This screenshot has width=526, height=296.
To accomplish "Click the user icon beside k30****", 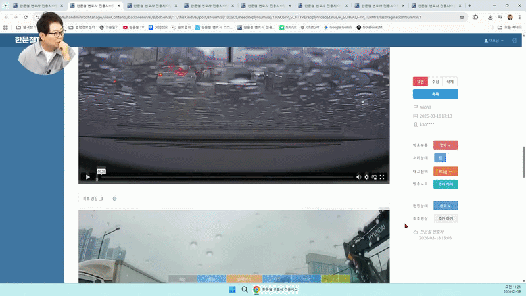I will coord(416,124).
